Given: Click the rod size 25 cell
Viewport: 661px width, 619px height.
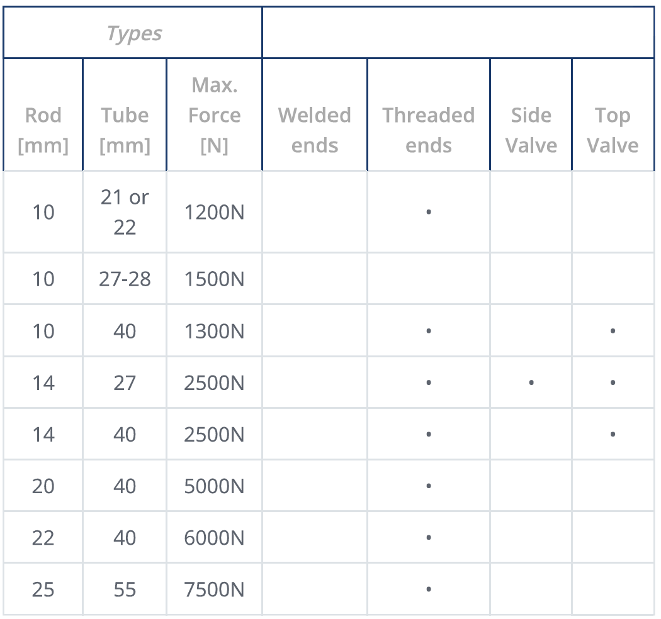Looking at the screenshot, I should click(x=43, y=589).
